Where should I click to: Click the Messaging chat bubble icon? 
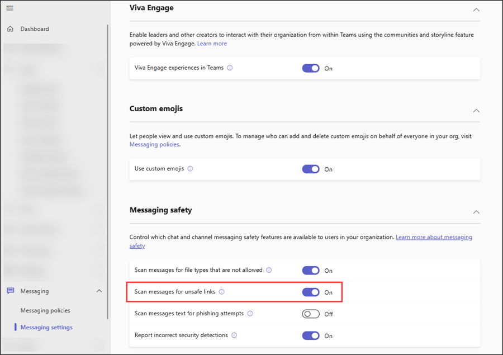[x=10, y=291]
